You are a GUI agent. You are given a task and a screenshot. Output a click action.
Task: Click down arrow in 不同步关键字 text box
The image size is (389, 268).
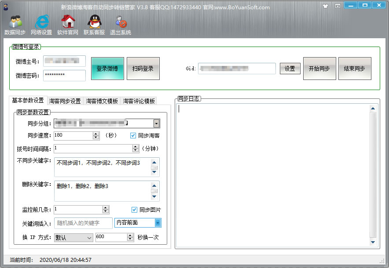154,172
